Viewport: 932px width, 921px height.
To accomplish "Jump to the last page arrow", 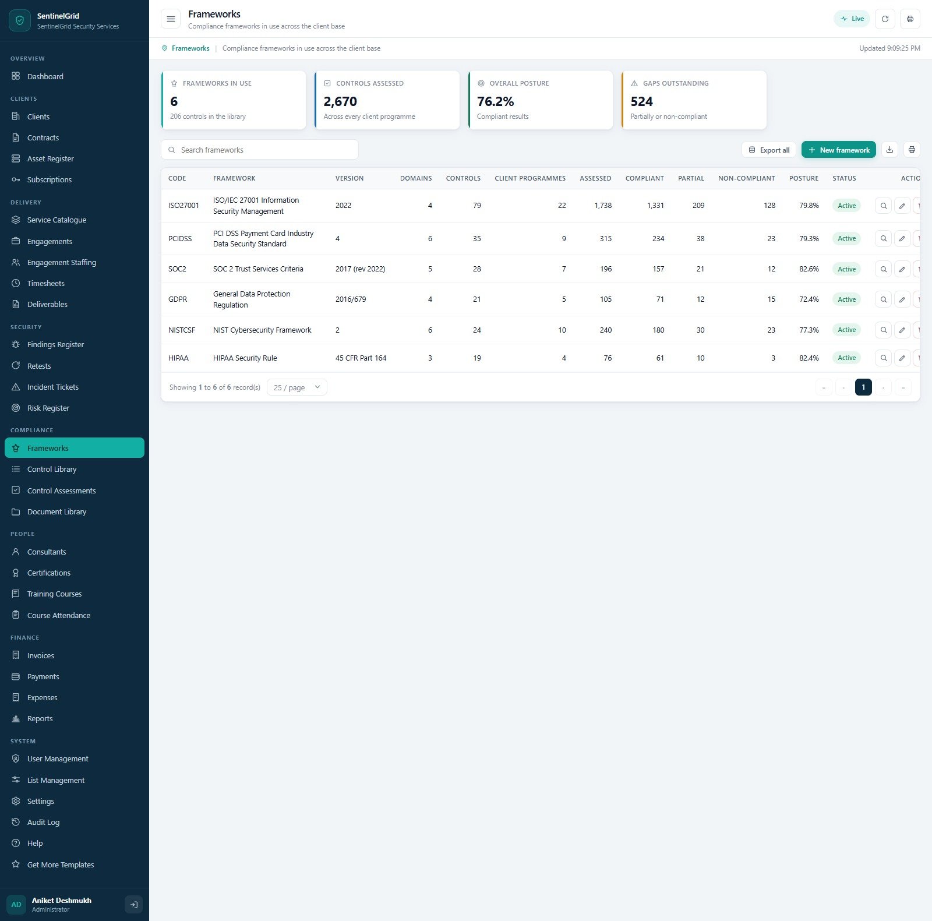I will click(903, 387).
